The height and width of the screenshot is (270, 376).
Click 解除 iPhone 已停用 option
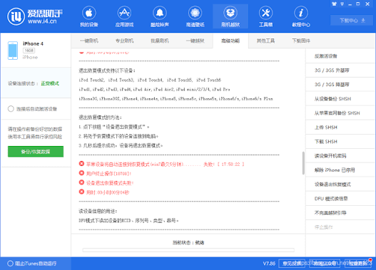(x=340, y=170)
